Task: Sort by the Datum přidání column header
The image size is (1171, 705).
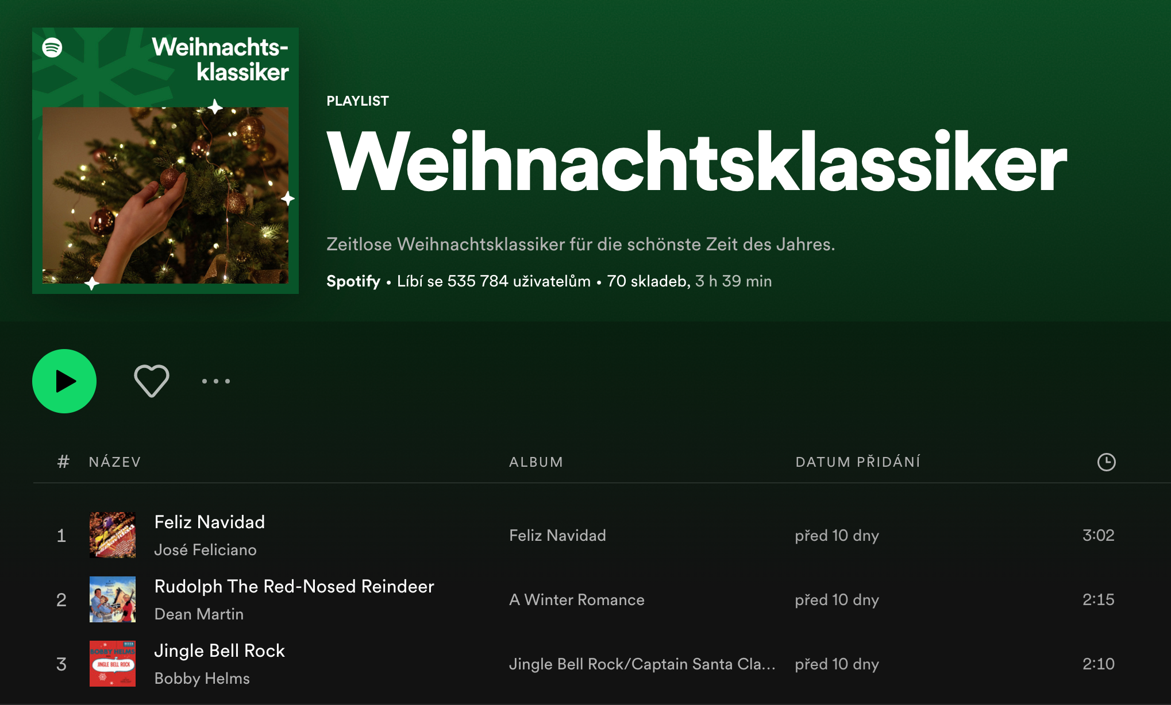Action: point(858,462)
